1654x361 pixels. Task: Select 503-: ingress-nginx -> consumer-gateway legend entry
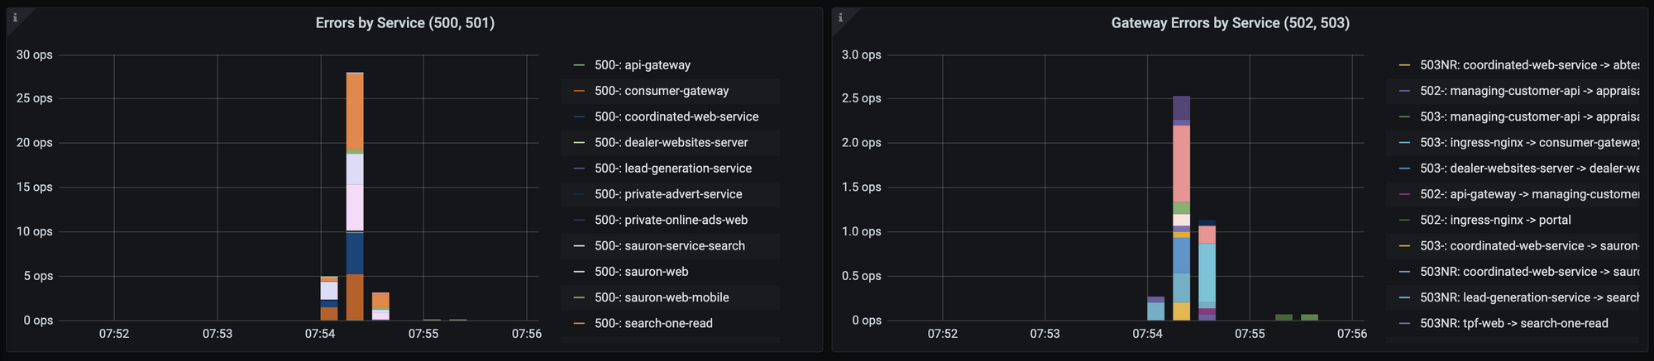(1530, 143)
